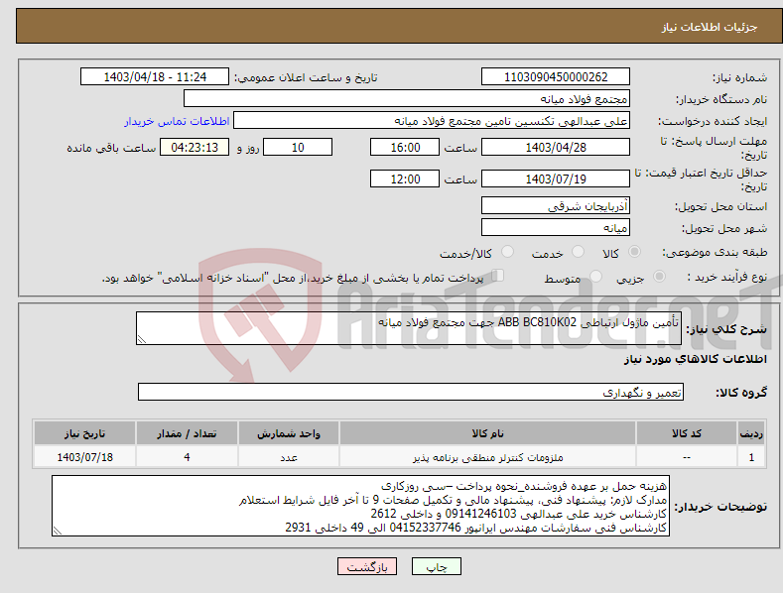Click the goods group field تعمیر و نگهداری

[411, 393]
